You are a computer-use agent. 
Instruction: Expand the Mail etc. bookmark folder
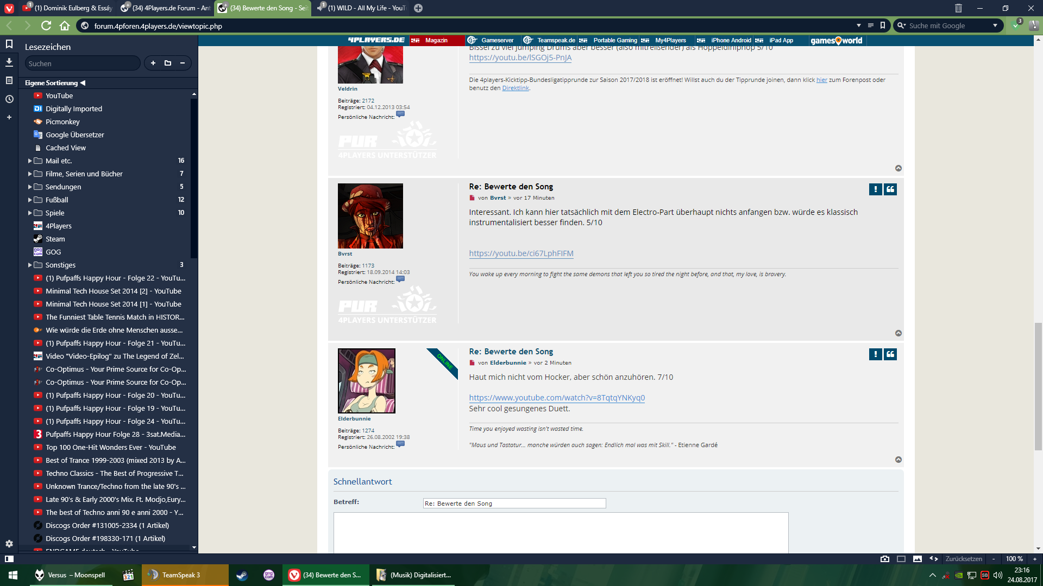tap(30, 161)
